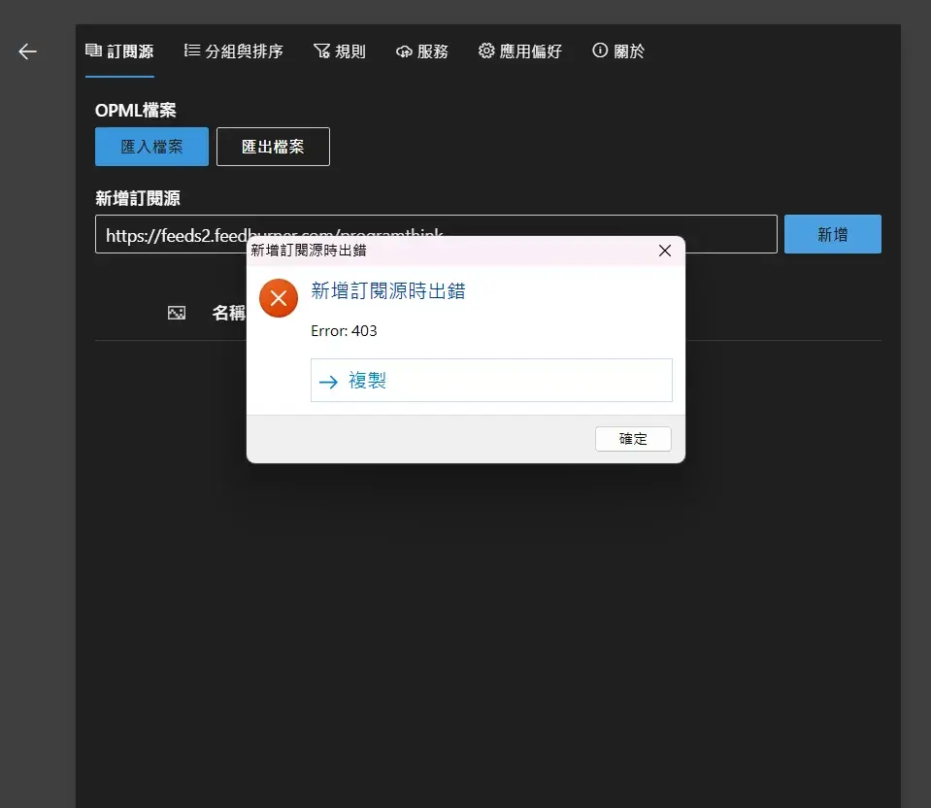Image resolution: width=931 pixels, height=808 pixels.
Task: Click the funnel icon for 規則
Action: coord(321,51)
